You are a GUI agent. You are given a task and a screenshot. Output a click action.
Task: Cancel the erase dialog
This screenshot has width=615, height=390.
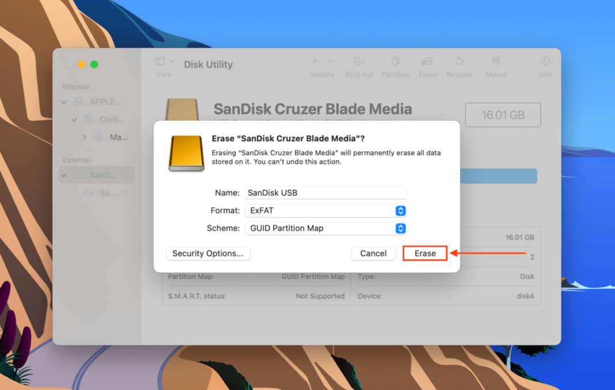pos(373,253)
